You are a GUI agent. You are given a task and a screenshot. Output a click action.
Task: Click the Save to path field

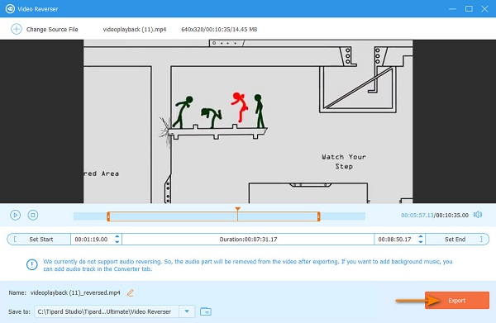pyautogui.click(x=107, y=311)
